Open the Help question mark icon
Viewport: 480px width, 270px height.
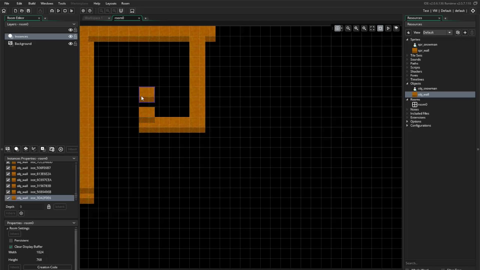click(x=89, y=11)
